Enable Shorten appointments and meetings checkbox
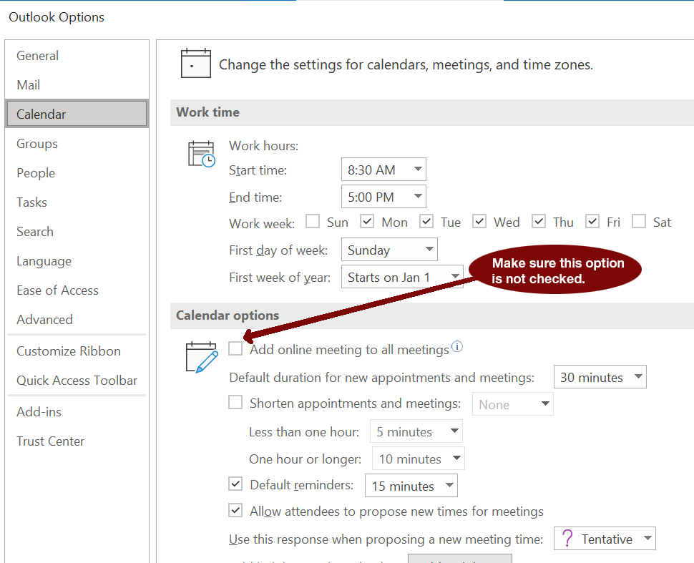Viewport: 694px width, 563px height. coord(235,402)
